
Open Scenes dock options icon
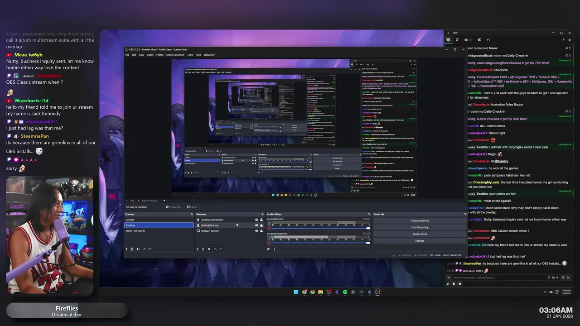click(192, 214)
